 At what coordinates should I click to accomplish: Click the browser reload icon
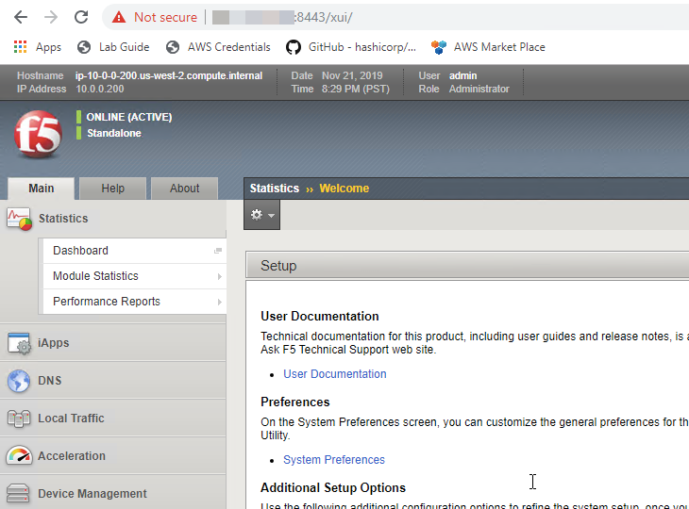point(81,17)
